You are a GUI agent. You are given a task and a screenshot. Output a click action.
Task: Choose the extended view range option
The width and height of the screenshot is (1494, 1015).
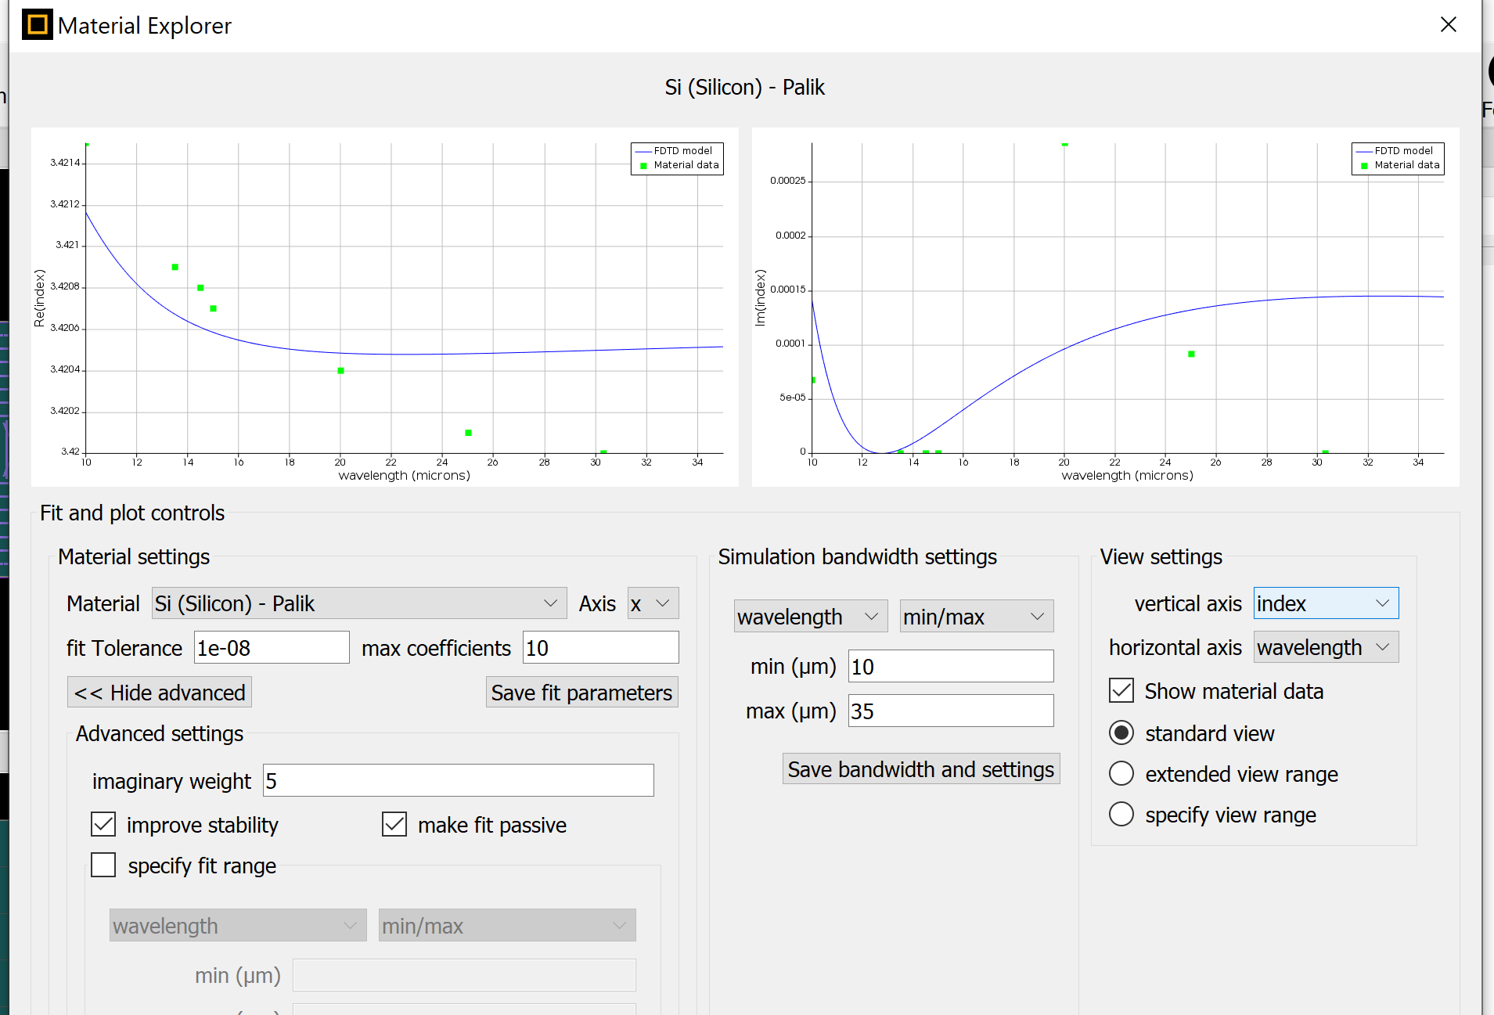pos(1121,773)
